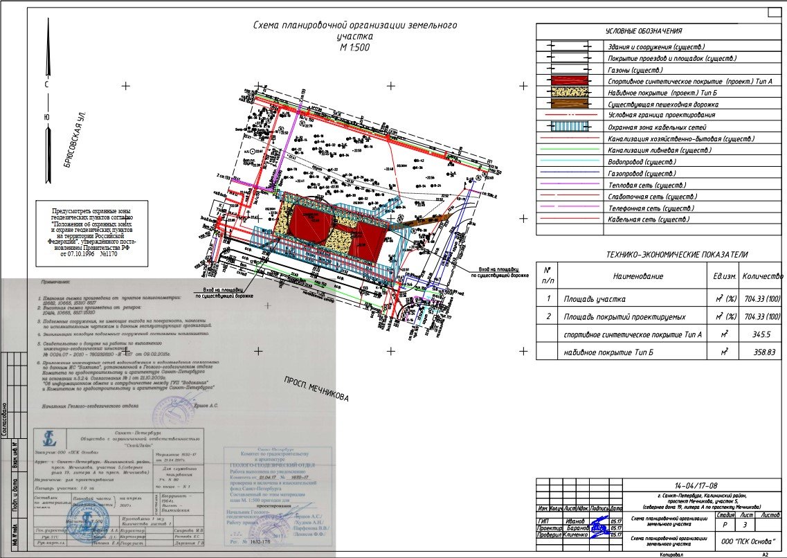Click the 'Наименование' column header
This screenshot has height=558, width=787.
(x=637, y=276)
